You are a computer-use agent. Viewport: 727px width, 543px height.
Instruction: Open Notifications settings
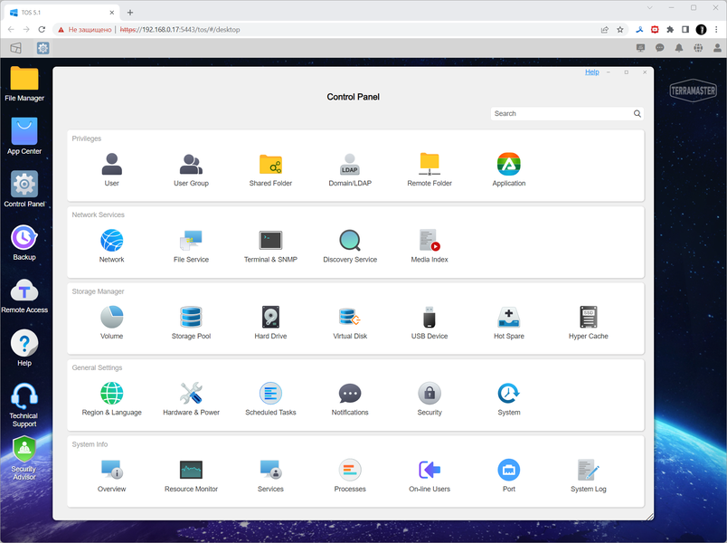coord(350,399)
